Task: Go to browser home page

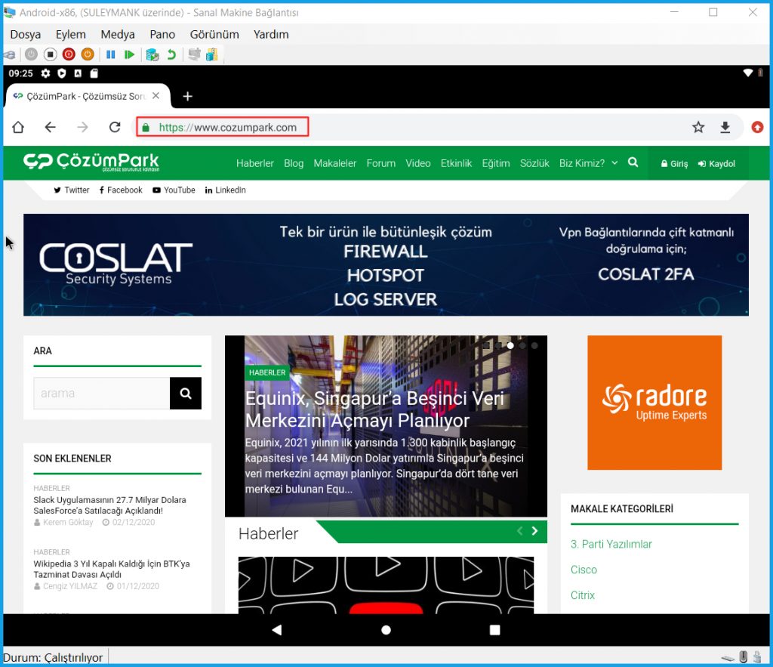Action: [18, 128]
